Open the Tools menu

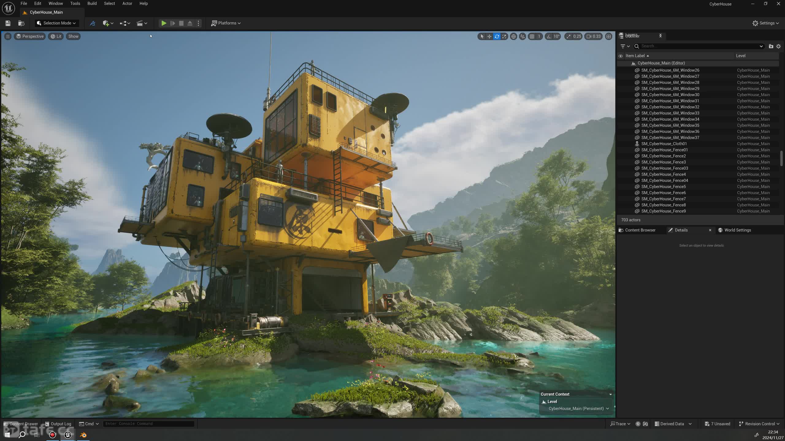point(75,4)
